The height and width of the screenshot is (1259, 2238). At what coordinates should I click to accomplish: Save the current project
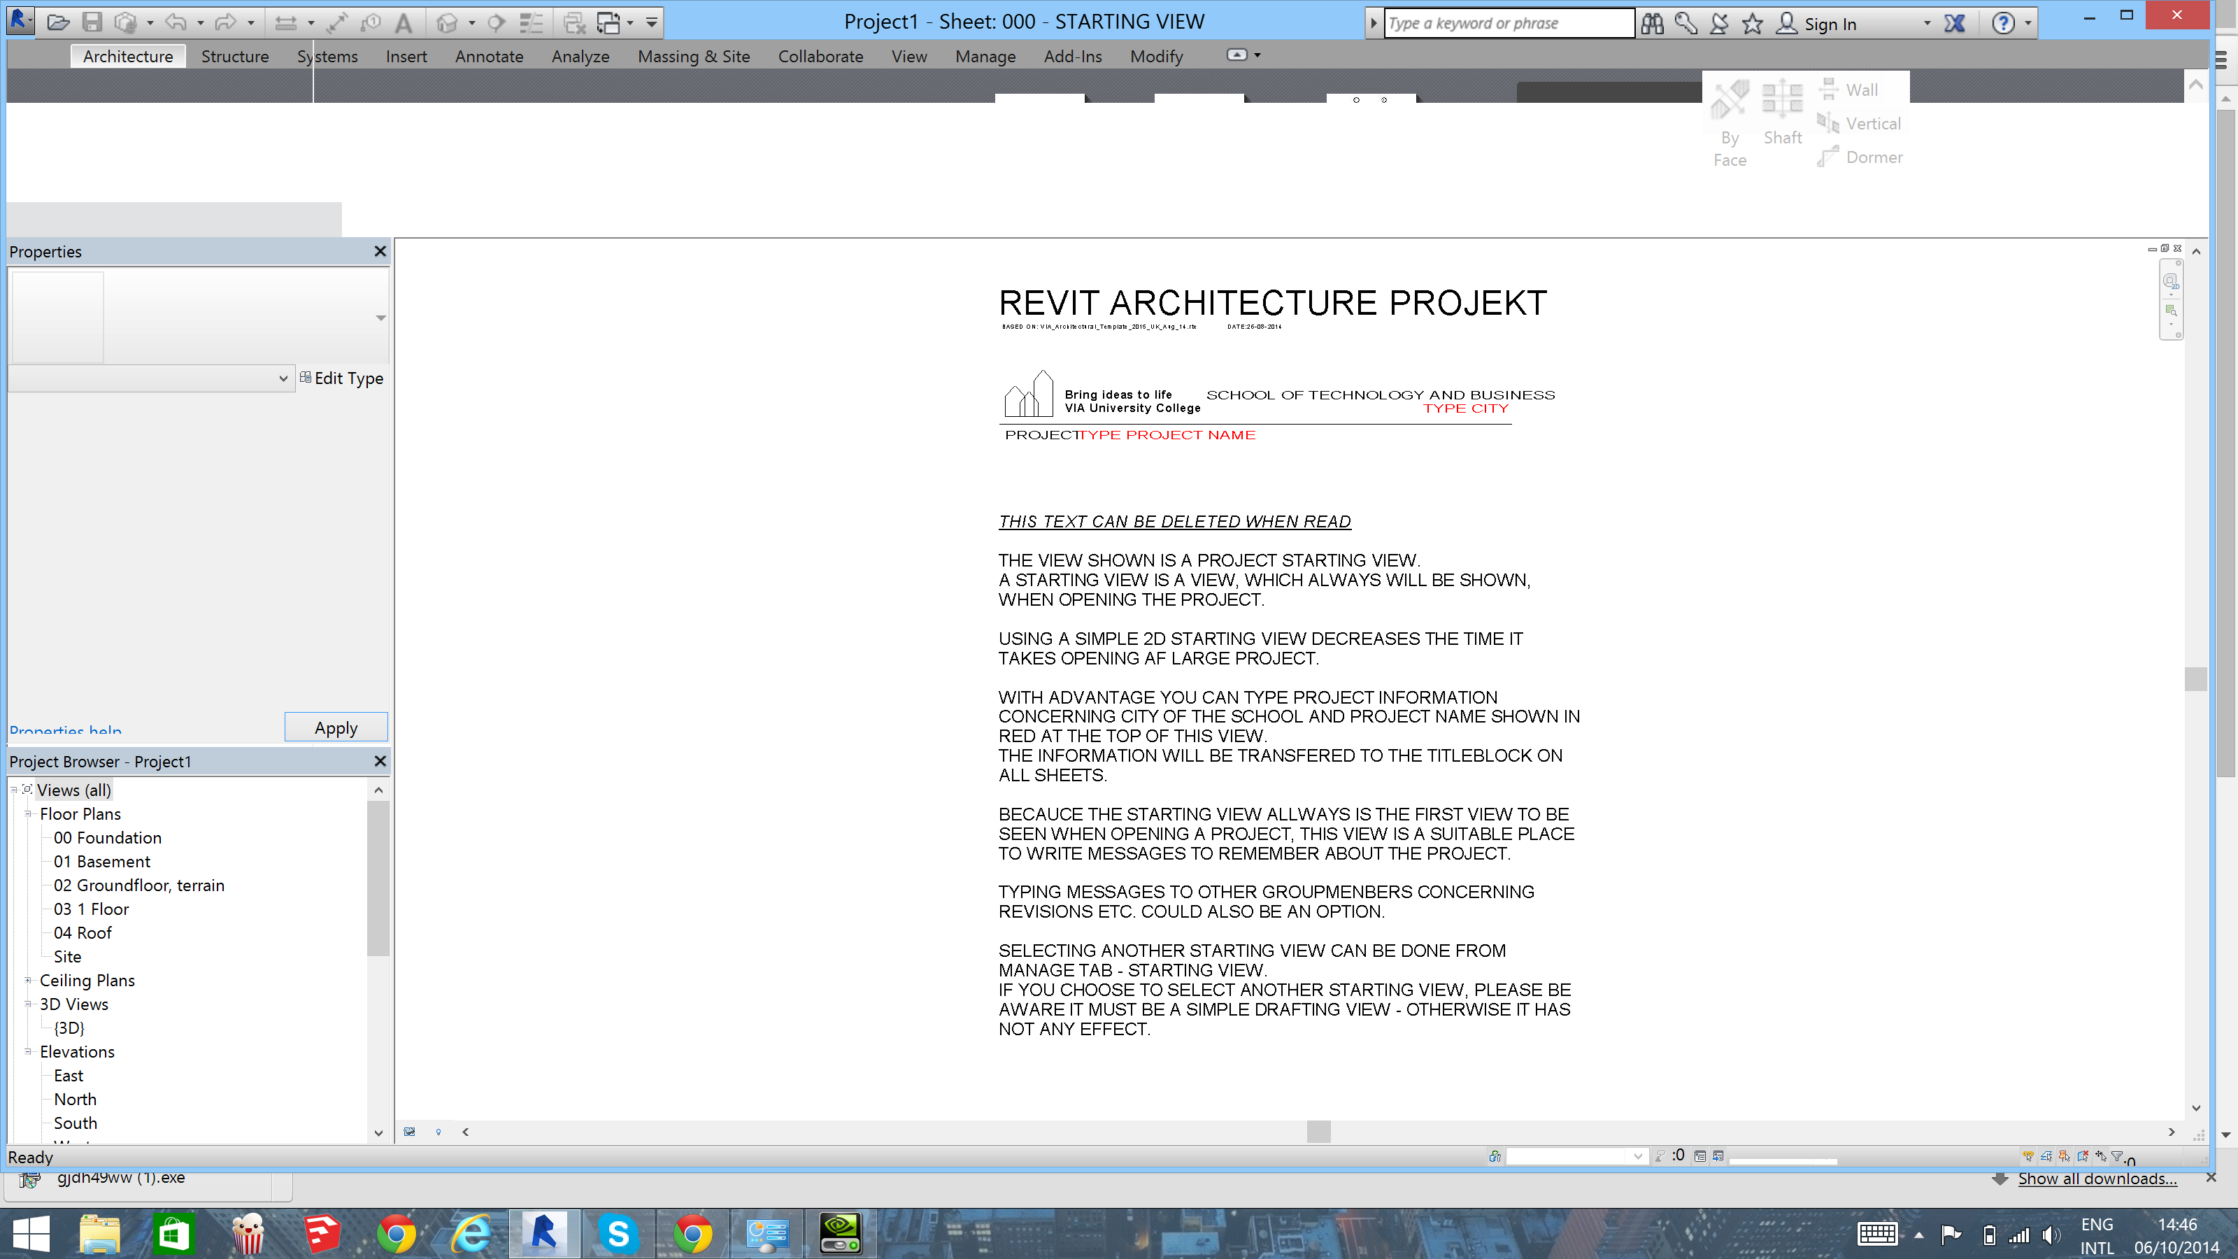[x=93, y=22]
